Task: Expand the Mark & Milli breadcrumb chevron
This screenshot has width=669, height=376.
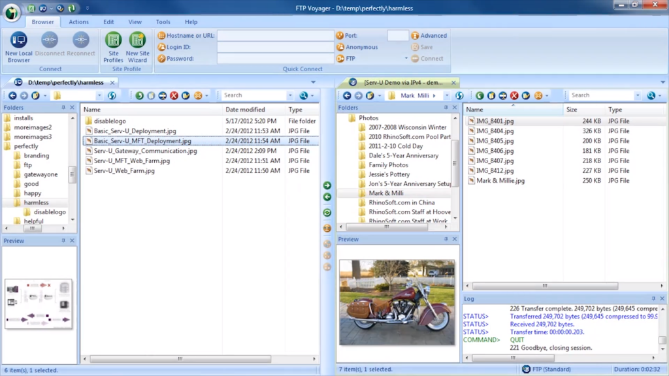Action: pyautogui.click(x=435, y=95)
